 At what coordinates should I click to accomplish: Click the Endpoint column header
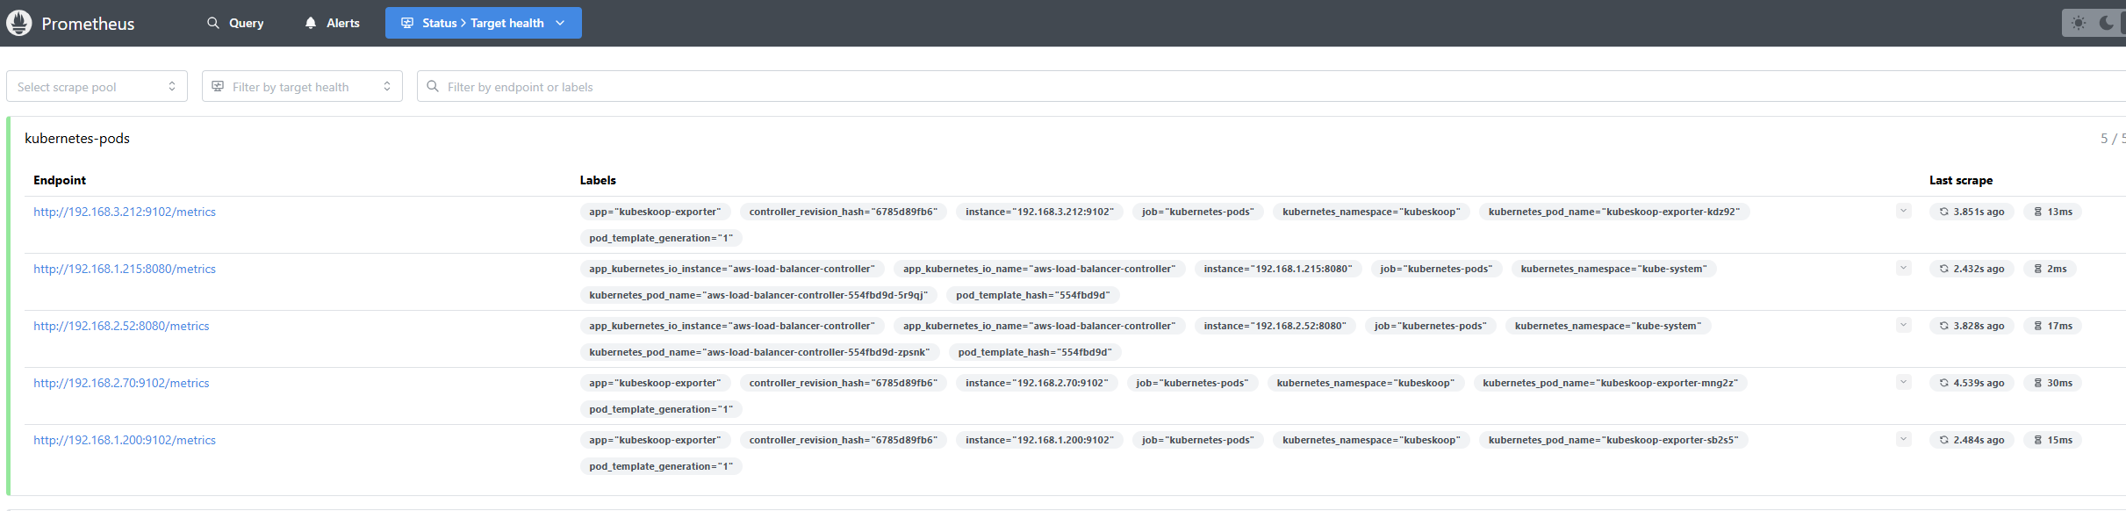pos(60,180)
